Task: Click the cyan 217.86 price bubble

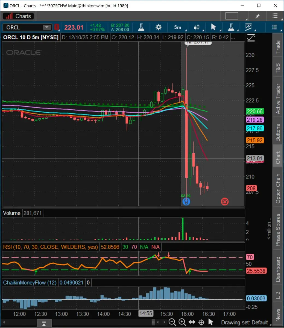Action: tap(254, 128)
